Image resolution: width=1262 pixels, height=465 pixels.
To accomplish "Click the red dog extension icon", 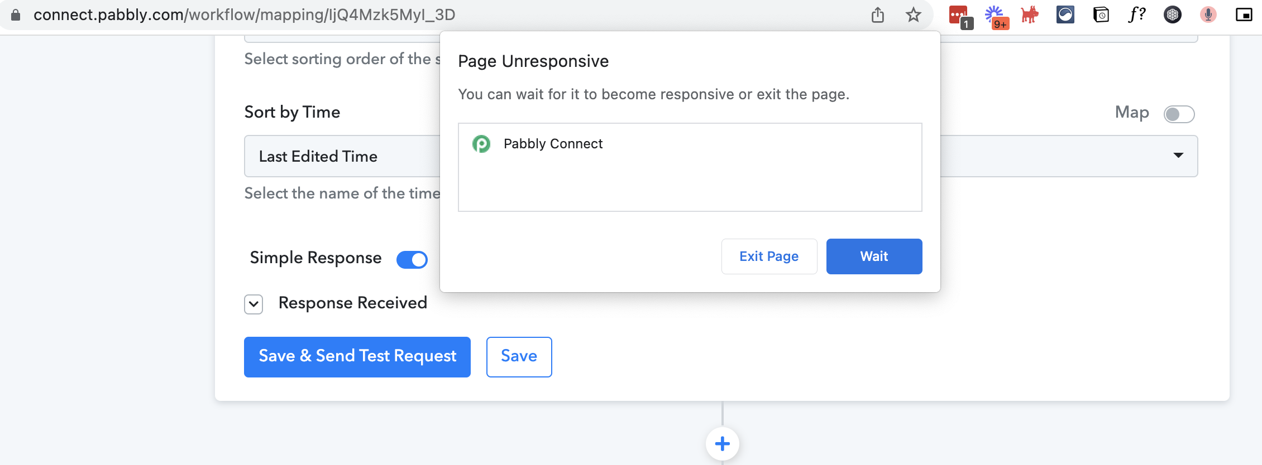I will click(x=1029, y=15).
